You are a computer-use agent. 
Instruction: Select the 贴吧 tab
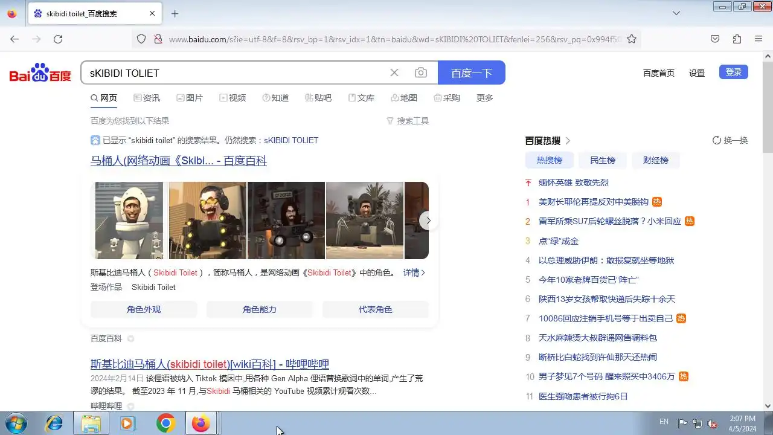tap(318, 98)
